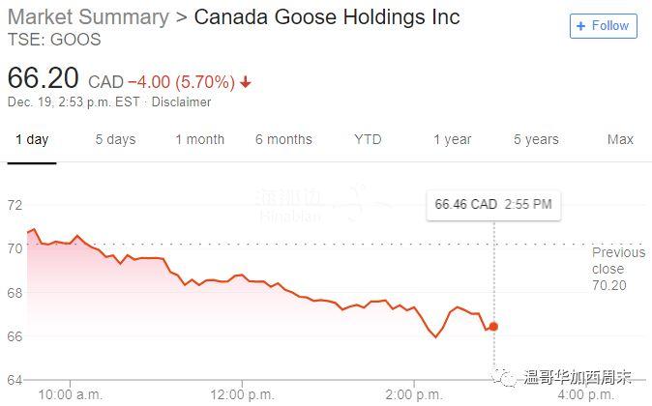Screen dimensions: 652x406
Task: Click the red dot chart marker
Action: pos(493,327)
